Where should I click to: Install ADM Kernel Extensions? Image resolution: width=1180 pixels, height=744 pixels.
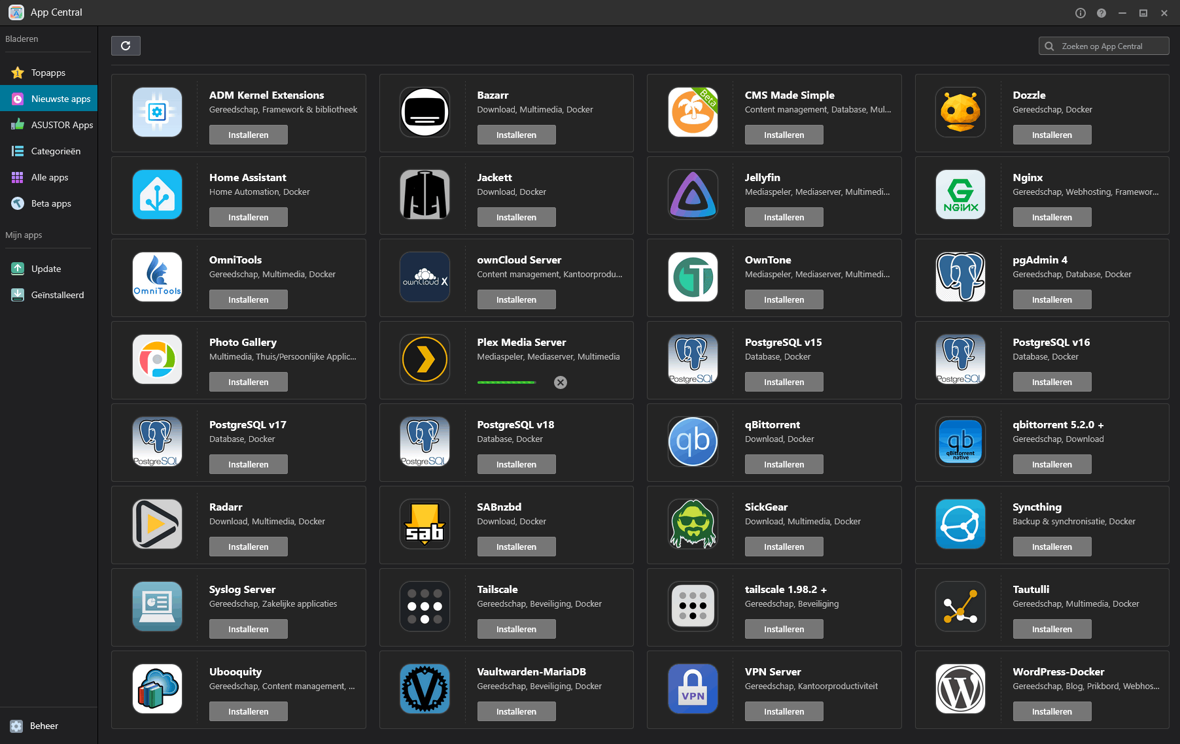click(x=249, y=135)
